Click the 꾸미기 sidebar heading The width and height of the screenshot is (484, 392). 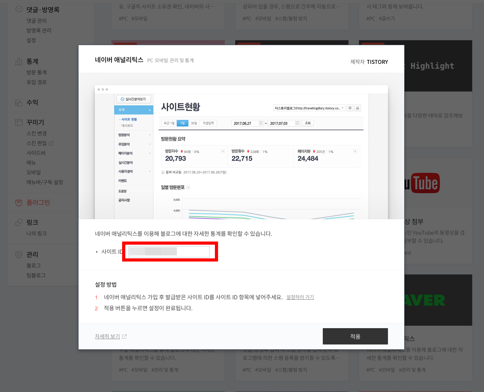point(35,122)
